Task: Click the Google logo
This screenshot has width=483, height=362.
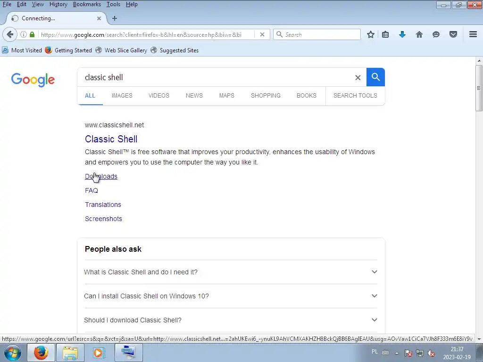Action: [x=33, y=80]
